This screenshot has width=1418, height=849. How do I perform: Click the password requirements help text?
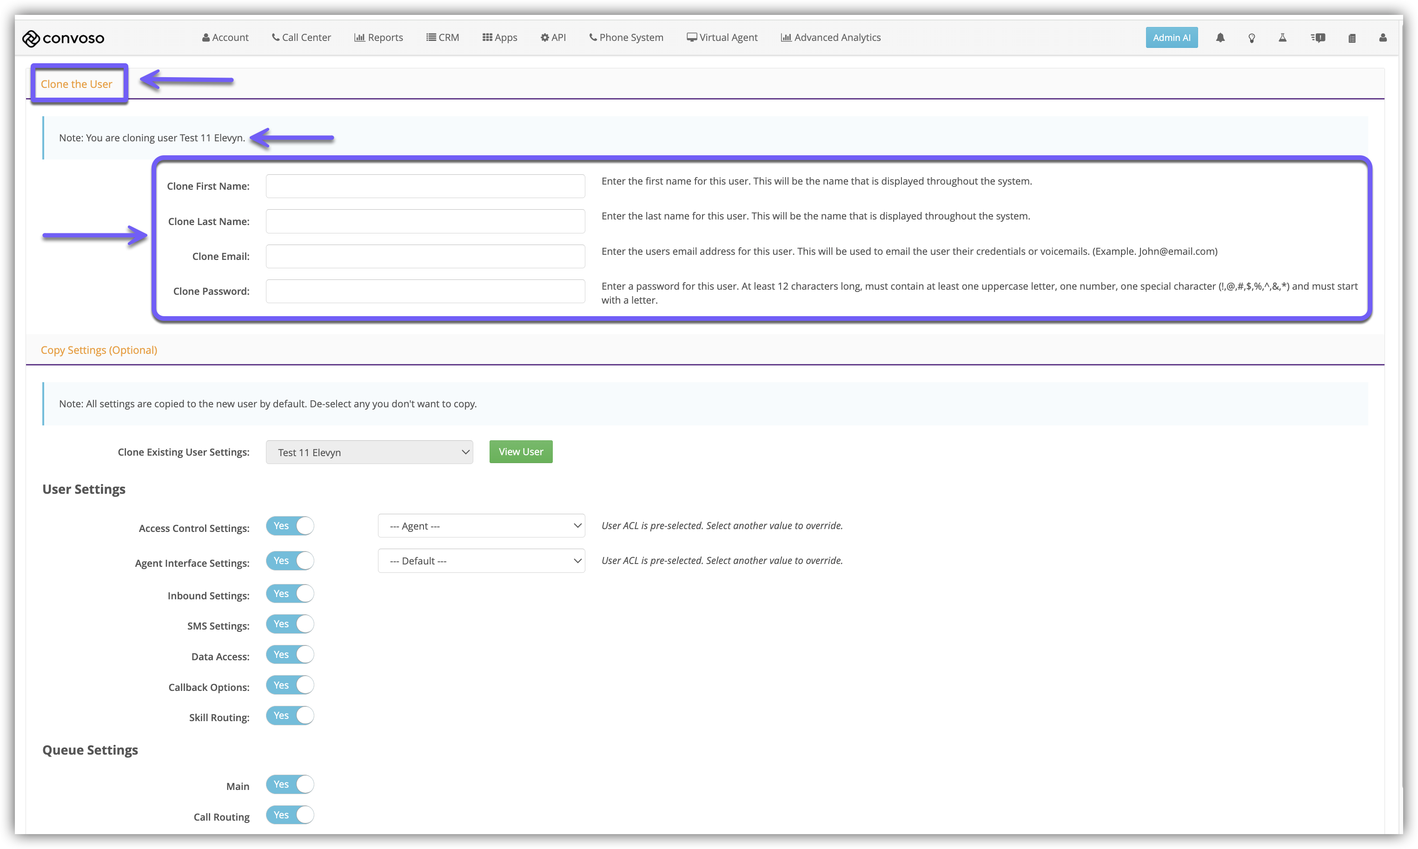979,293
